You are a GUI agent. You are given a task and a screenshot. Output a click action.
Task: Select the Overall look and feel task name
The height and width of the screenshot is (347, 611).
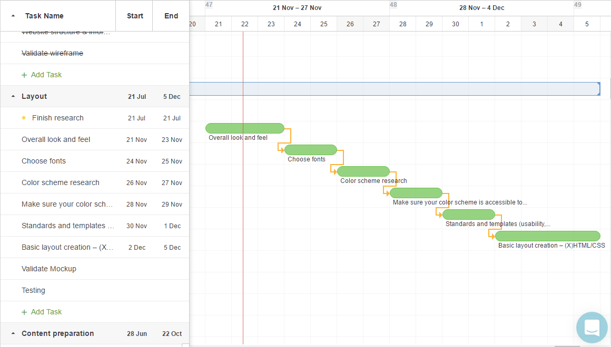pyautogui.click(x=56, y=139)
